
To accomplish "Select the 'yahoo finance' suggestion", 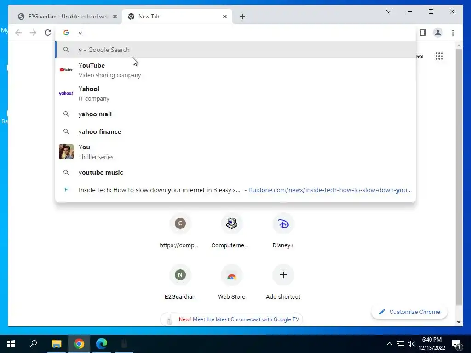I will point(235,131).
